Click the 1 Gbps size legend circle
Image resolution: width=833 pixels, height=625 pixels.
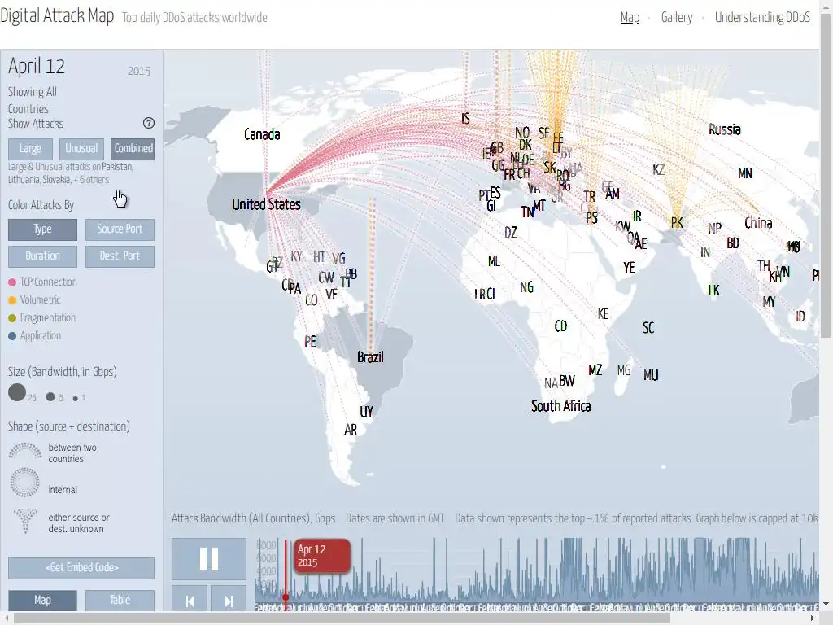76,398
